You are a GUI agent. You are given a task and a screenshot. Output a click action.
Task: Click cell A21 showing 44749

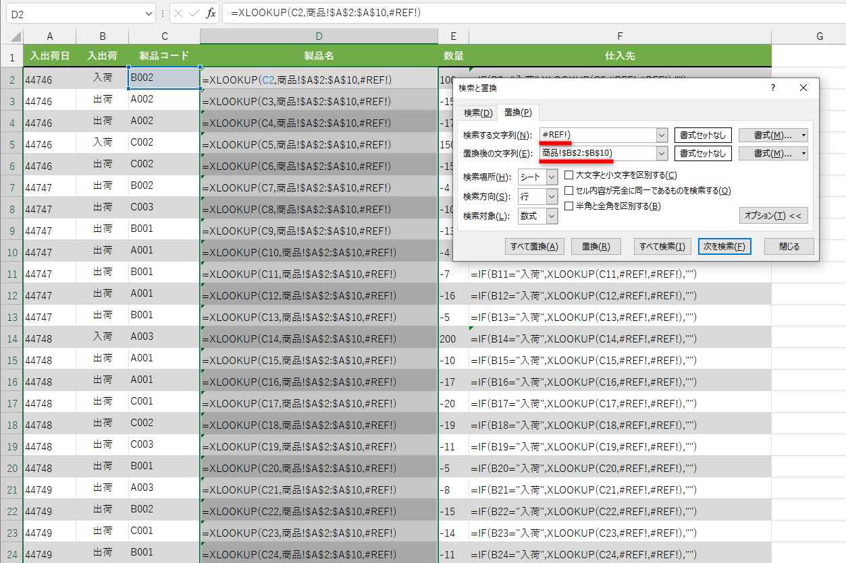(50, 490)
